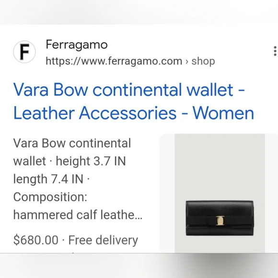Click the word "Women" in the result title

point(223,113)
